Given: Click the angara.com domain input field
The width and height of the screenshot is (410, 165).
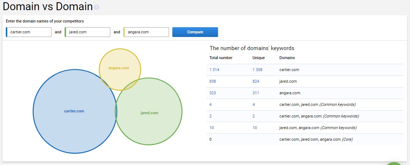Looking at the screenshot, I should coord(147,32).
